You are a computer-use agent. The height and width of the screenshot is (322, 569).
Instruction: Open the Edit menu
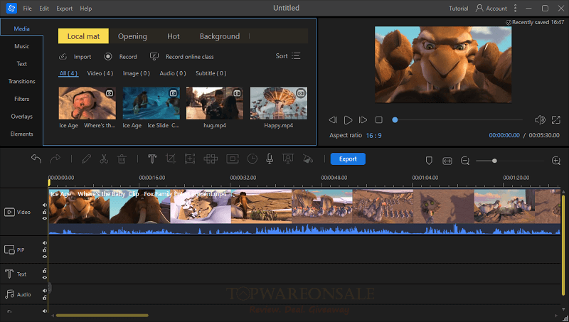click(44, 9)
